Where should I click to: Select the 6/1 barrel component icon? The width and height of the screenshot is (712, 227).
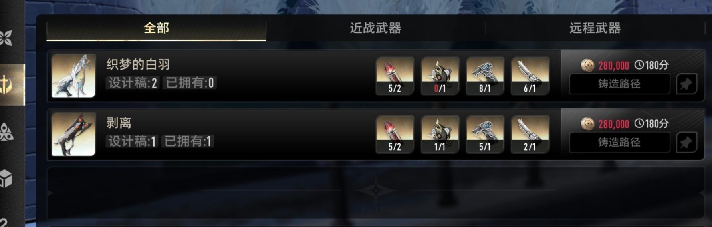(530, 76)
